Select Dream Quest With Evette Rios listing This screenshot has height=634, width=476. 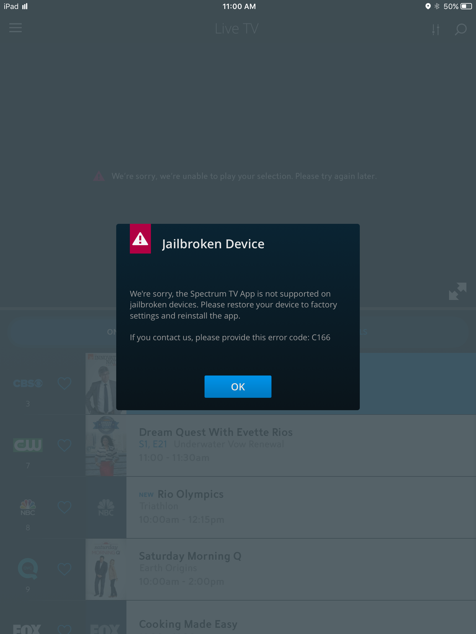tap(301, 445)
